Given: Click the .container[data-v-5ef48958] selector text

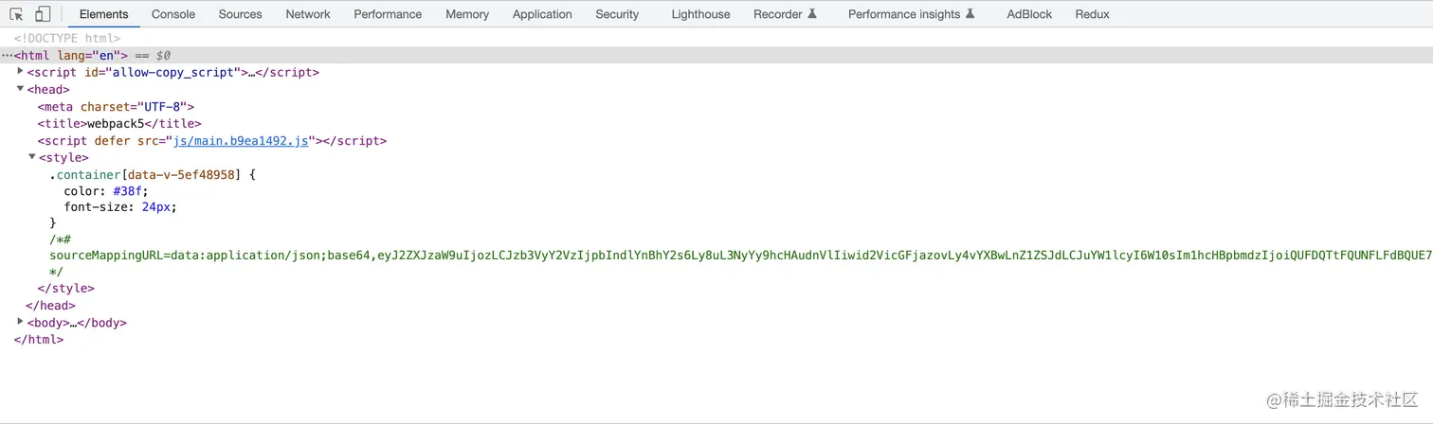Looking at the screenshot, I should [144, 175].
